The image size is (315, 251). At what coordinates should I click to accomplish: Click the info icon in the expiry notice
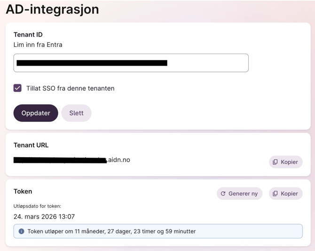[x=21, y=231]
